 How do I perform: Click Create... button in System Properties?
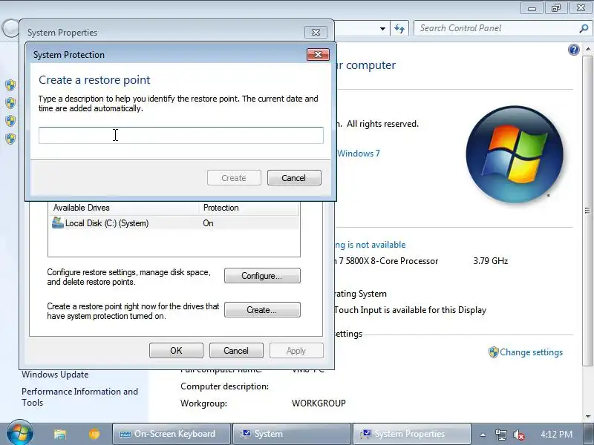[x=262, y=309]
